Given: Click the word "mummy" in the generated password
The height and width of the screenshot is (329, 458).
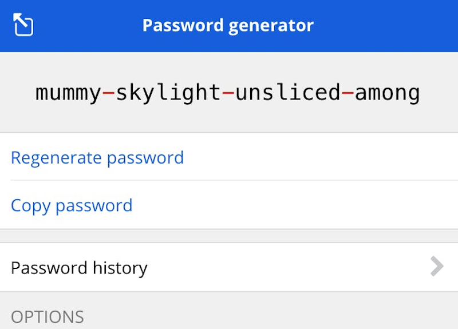Looking at the screenshot, I should pyautogui.click(x=69, y=92).
